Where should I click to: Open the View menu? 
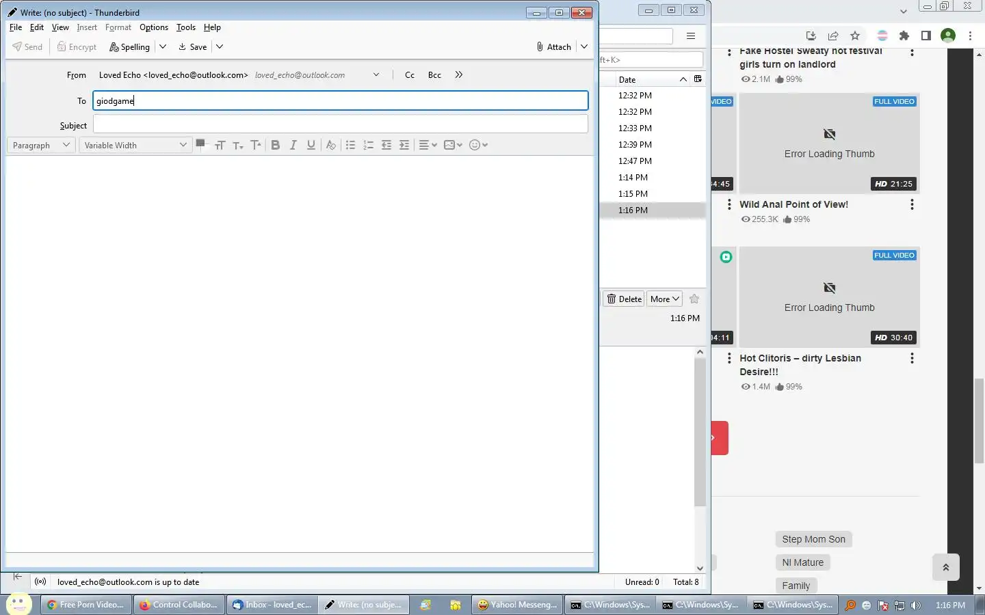tap(60, 27)
